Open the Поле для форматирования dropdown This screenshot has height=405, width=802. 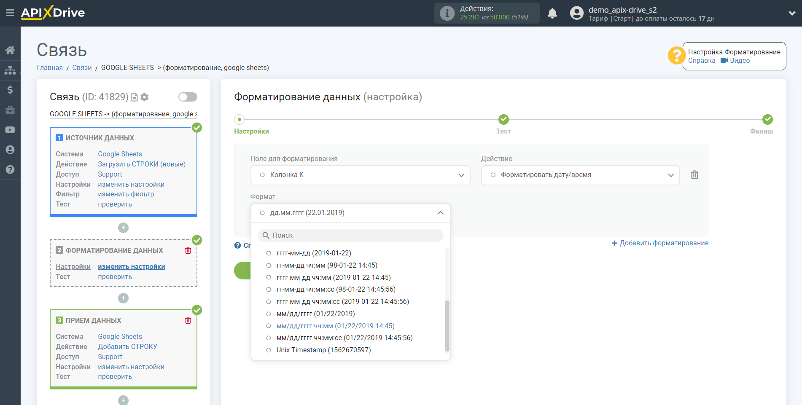(361, 175)
